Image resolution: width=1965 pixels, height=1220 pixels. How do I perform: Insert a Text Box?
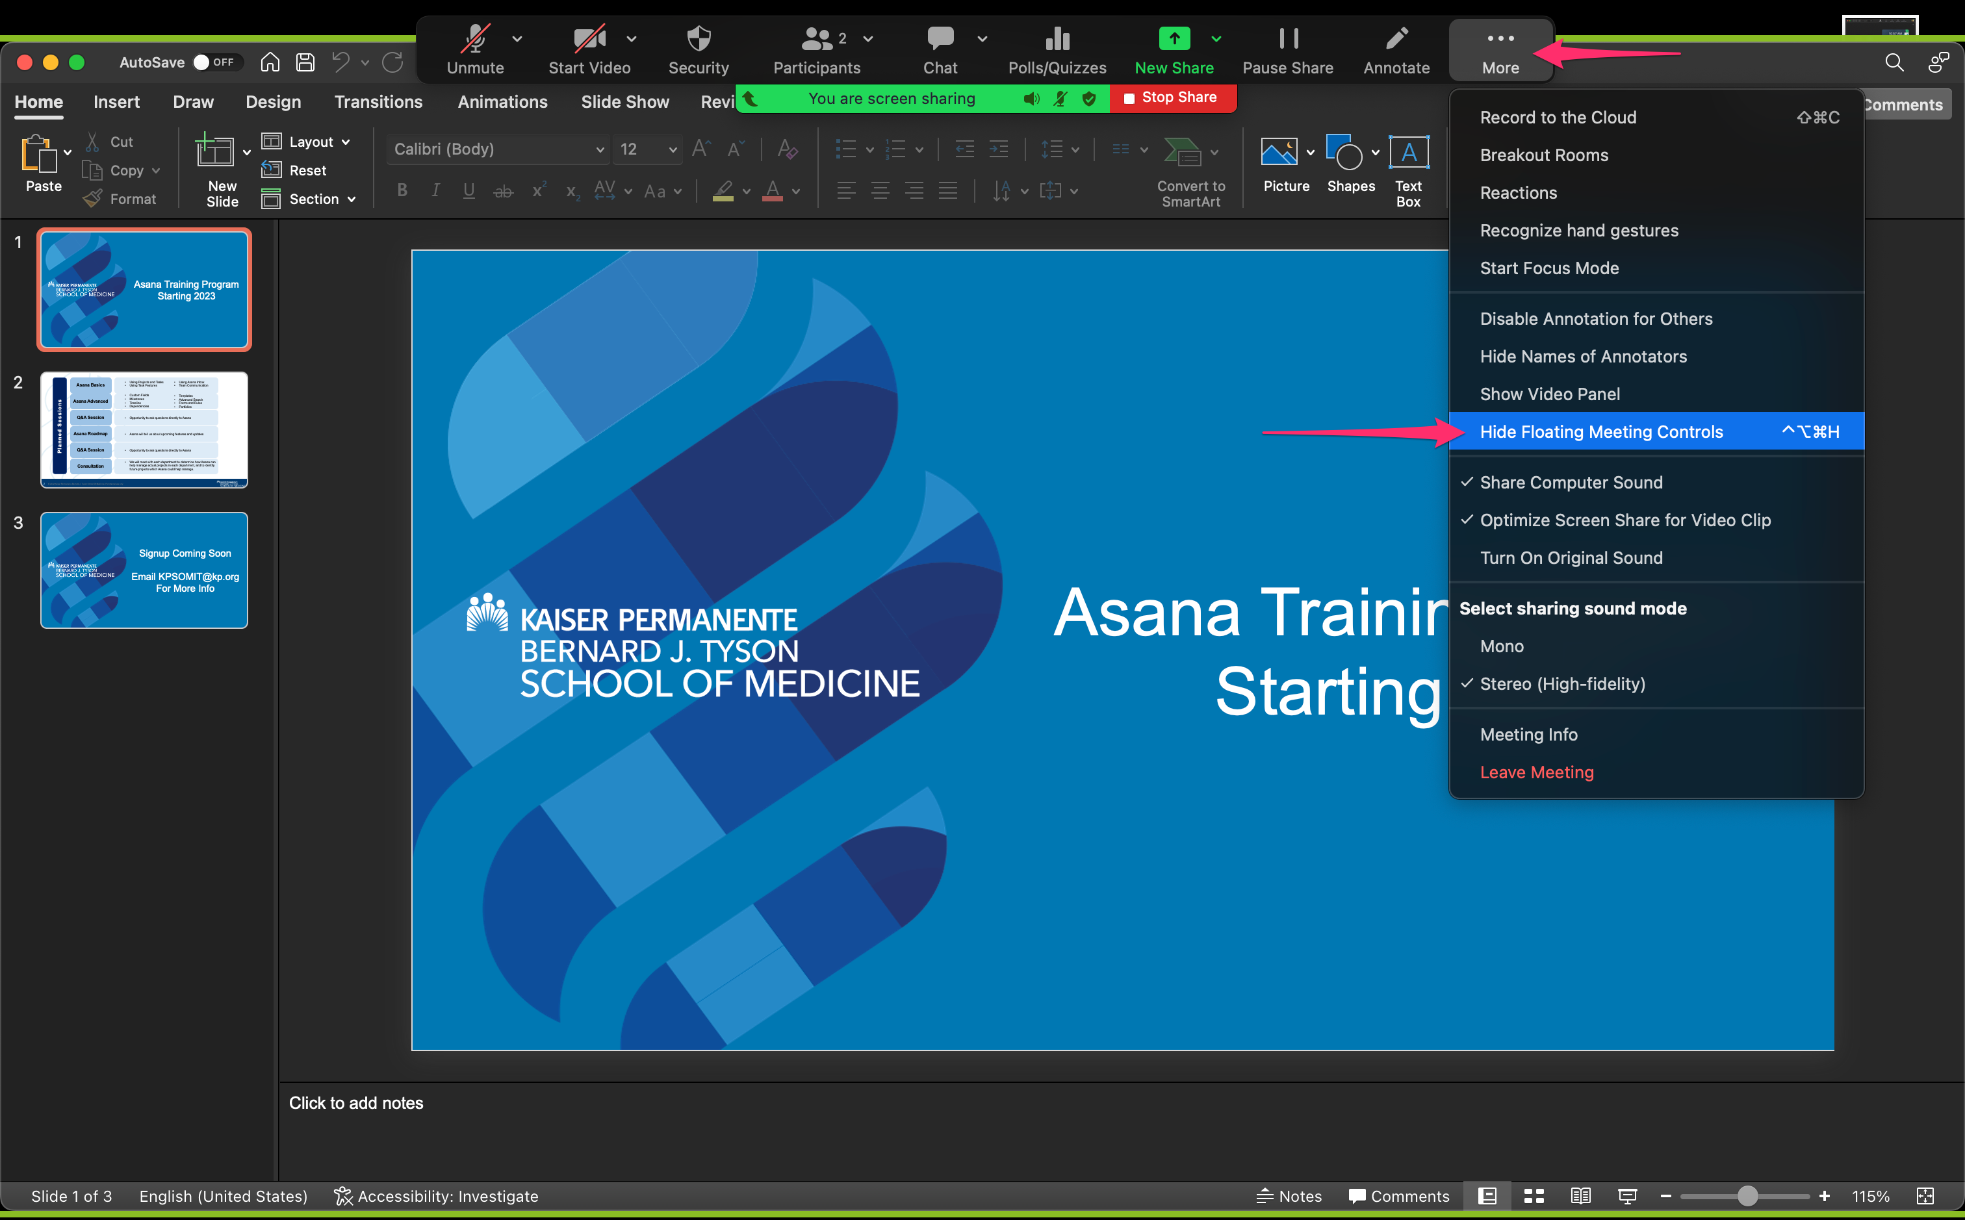[1408, 171]
